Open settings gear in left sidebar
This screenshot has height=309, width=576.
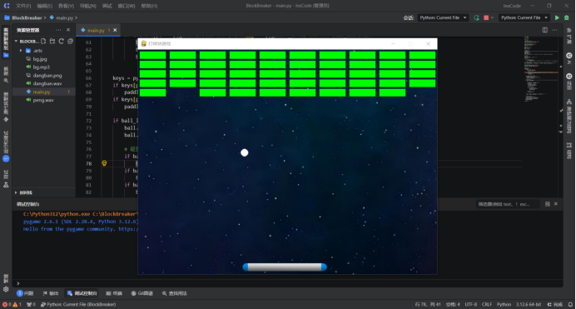pyautogui.click(x=6, y=289)
